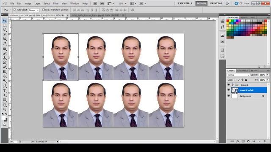The width and height of the screenshot is (271, 152).
Task: Select the Pen tool
Action: tap(5, 86)
